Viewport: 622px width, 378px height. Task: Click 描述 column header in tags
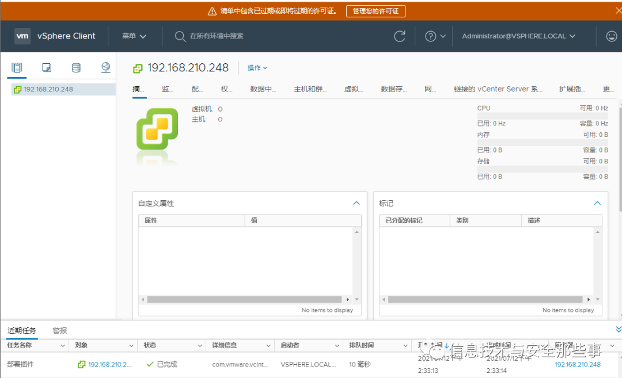[x=562, y=220]
